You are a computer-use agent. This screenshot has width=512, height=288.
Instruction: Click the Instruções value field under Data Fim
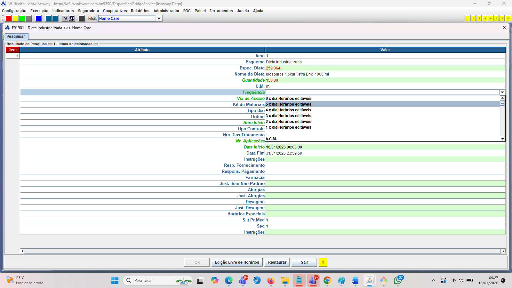point(385,159)
